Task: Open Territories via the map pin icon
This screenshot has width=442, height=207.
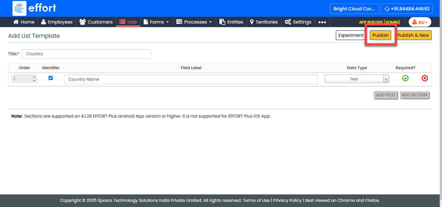Action: [252, 22]
